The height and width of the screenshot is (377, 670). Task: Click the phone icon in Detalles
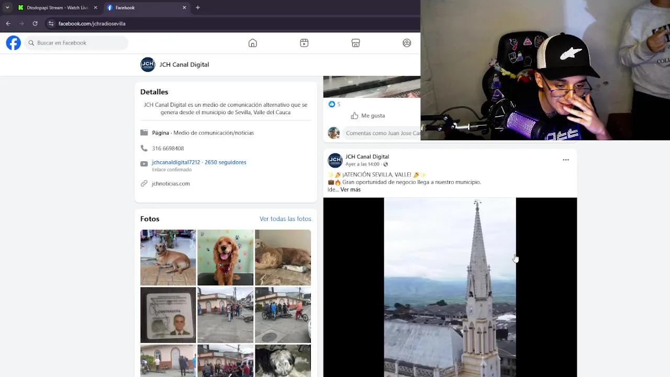(x=144, y=148)
